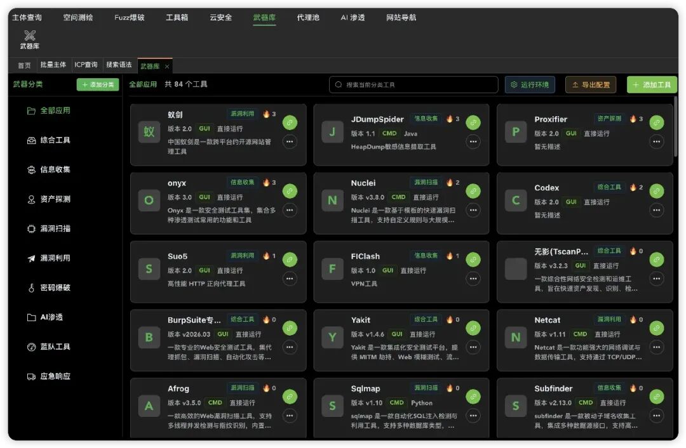This screenshot has height=448, width=686.
Task: Click the 添加分类 button
Action: pyautogui.click(x=98, y=85)
